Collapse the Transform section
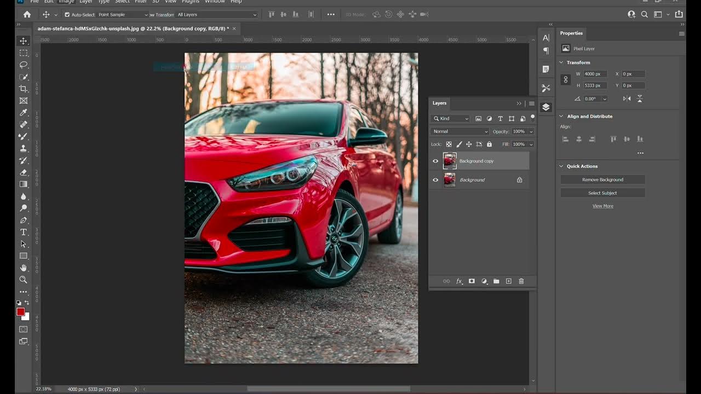The image size is (701, 394). pyautogui.click(x=561, y=62)
